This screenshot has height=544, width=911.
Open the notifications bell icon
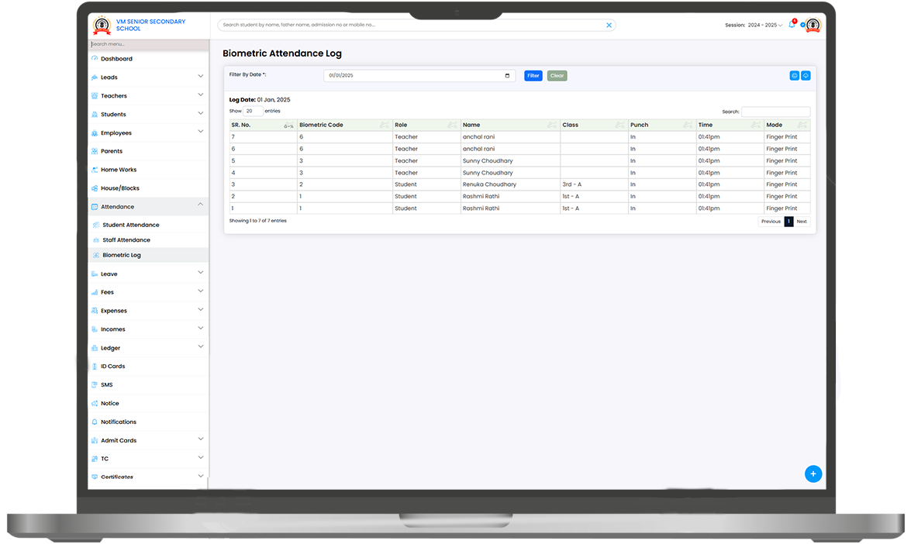tap(792, 25)
